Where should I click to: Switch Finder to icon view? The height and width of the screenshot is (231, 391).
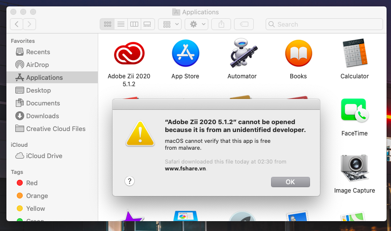click(108, 24)
